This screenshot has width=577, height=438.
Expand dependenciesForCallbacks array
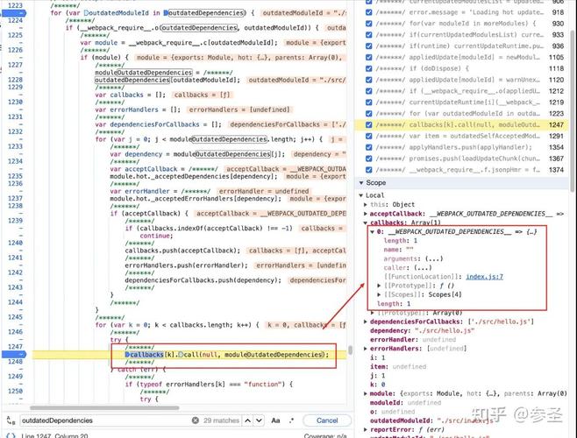(366, 321)
